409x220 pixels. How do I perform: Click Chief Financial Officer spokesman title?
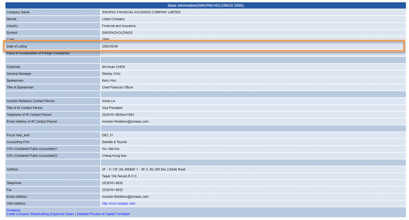pyautogui.click(x=118, y=88)
